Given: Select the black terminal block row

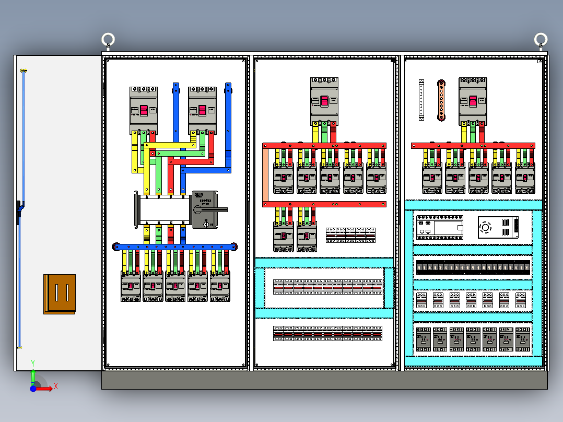Looking at the screenshot, I should pyautogui.click(x=473, y=267).
